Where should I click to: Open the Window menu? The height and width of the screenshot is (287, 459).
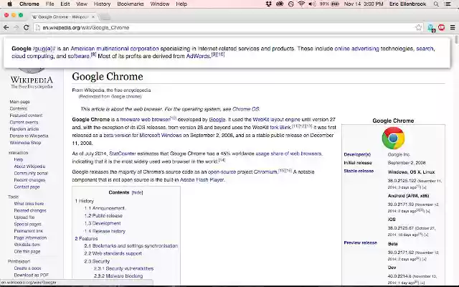160,4
